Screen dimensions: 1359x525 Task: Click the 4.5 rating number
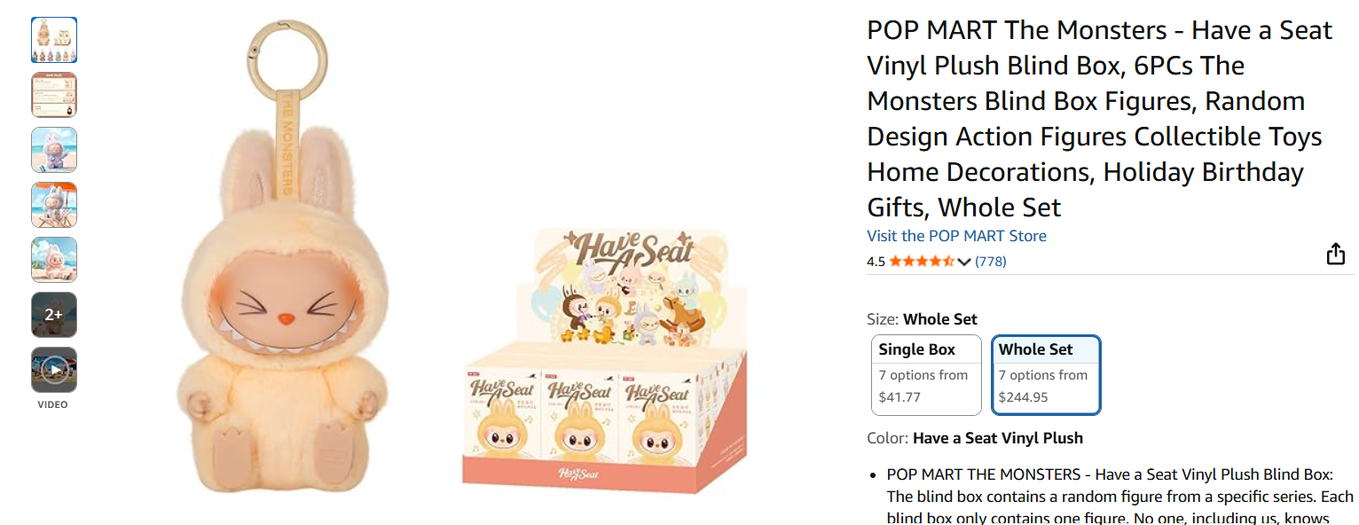pos(876,262)
